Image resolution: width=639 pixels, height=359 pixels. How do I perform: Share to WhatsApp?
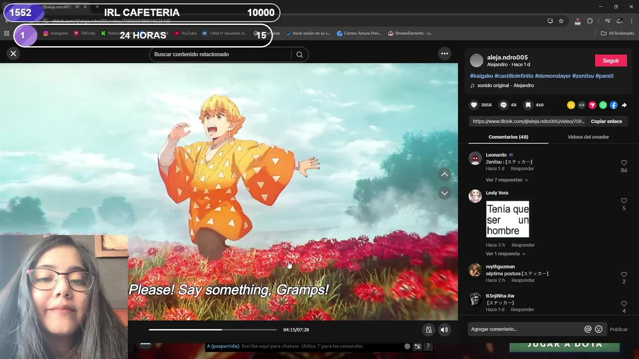603,105
